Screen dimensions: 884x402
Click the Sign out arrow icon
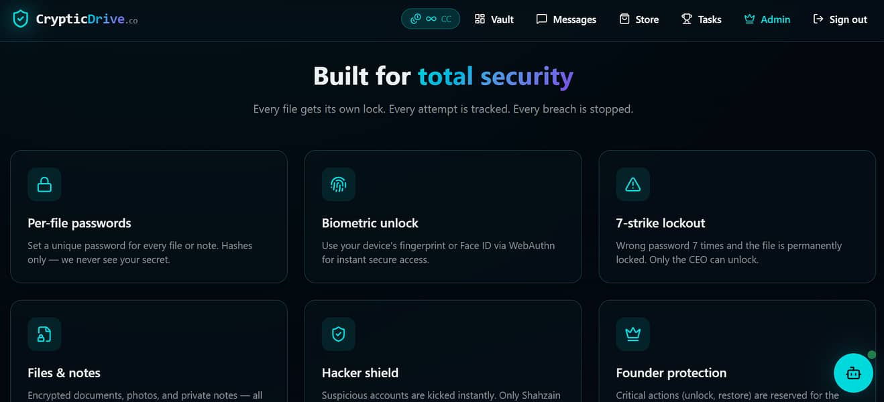click(818, 19)
